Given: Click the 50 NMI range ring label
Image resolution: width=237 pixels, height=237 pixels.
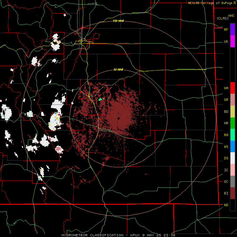Looking at the screenshot, I should tap(118, 70).
